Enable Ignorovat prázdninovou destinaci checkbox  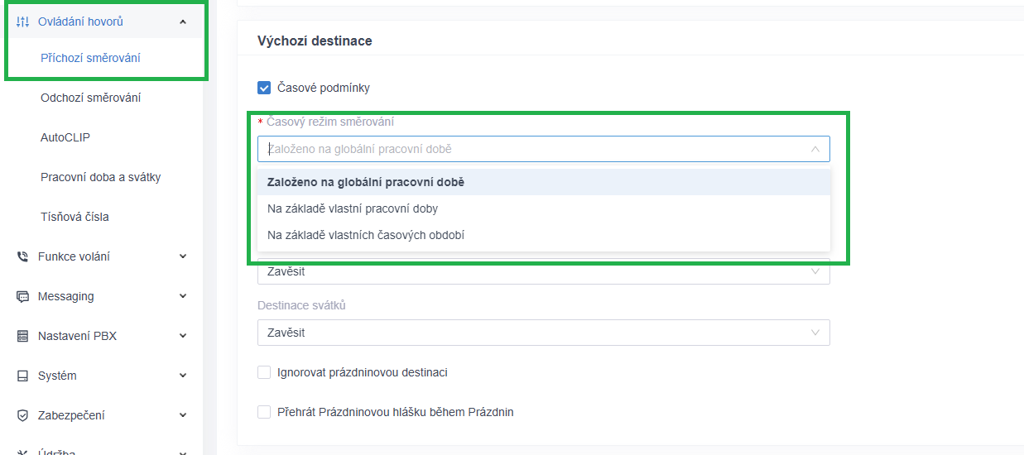click(x=264, y=372)
